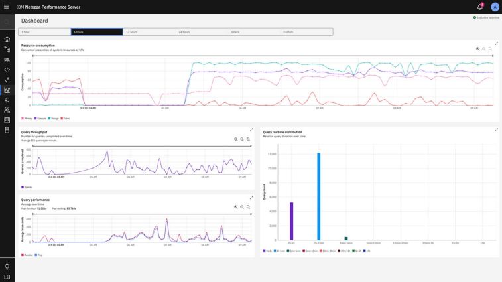
Task: Zoom in on the Resource consumption chart
Action: 477,49
